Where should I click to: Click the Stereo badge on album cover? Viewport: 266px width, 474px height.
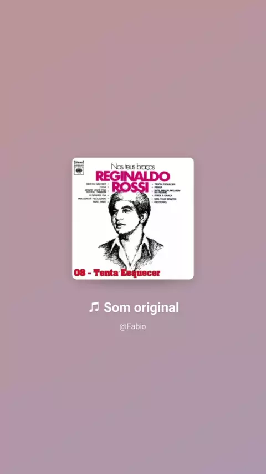click(x=79, y=162)
